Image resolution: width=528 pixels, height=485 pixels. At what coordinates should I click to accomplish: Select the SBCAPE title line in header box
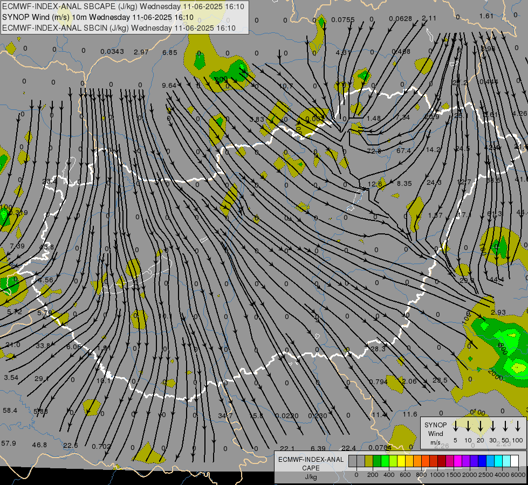click(124, 6)
